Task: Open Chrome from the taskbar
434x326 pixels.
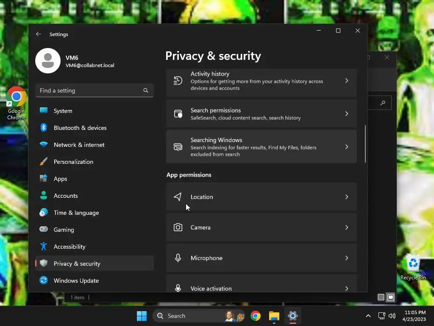Action: point(256,316)
